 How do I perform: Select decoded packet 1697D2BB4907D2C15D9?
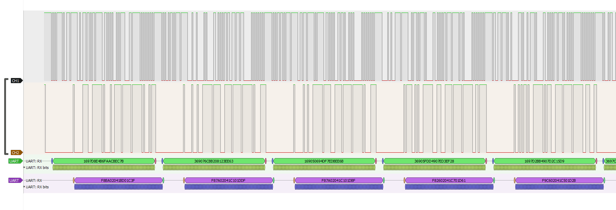pos(544,161)
